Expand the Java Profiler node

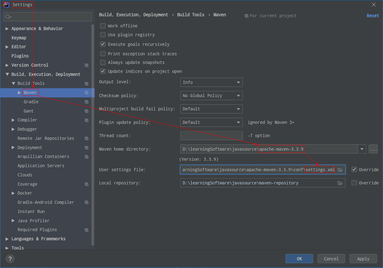pos(13,221)
